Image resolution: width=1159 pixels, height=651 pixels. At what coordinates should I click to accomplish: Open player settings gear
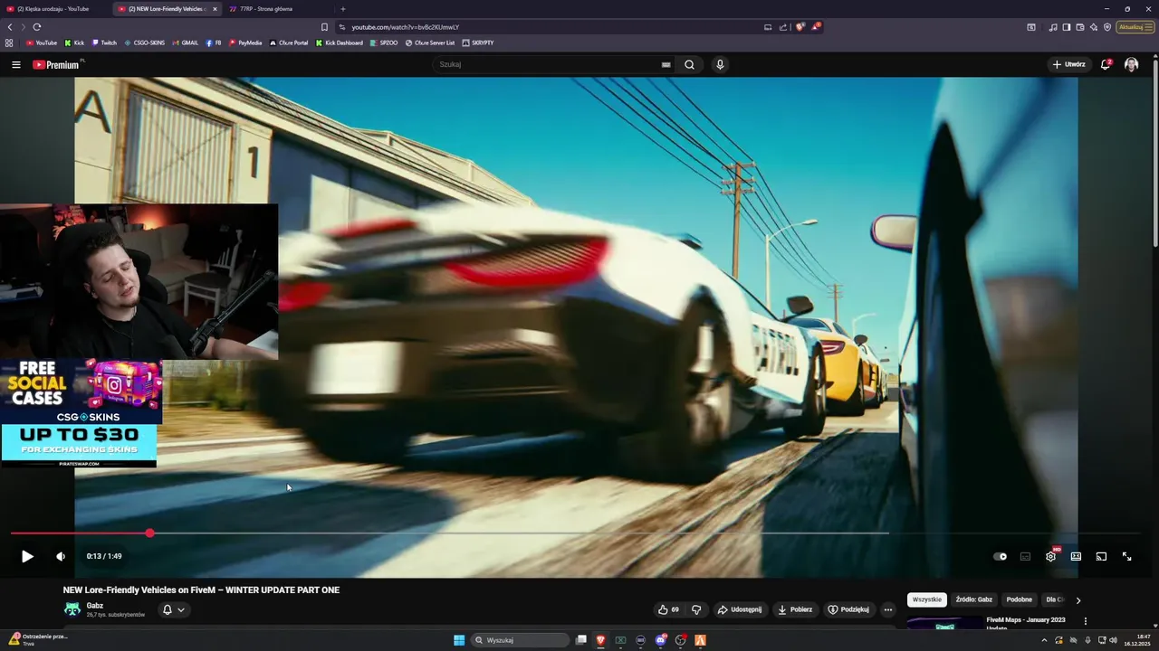1050,556
